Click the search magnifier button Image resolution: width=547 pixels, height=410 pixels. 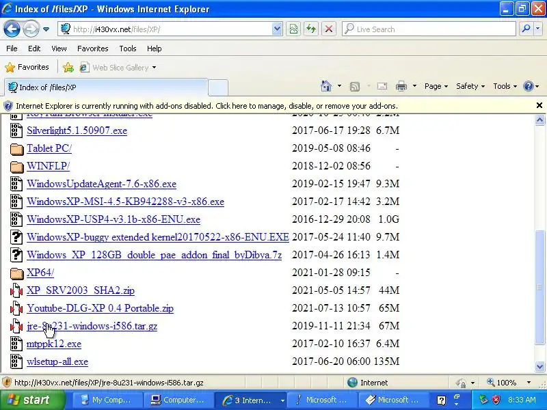526,29
